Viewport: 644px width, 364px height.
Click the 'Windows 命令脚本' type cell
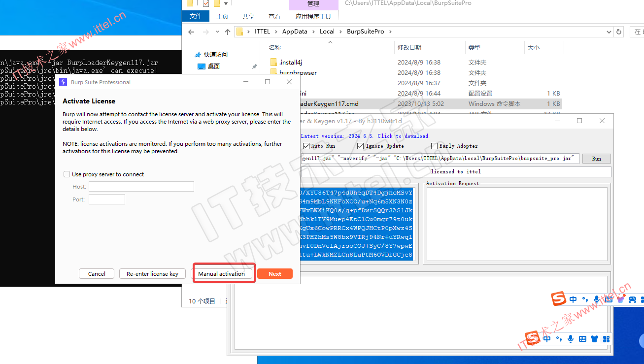pyautogui.click(x=494, y=104)
